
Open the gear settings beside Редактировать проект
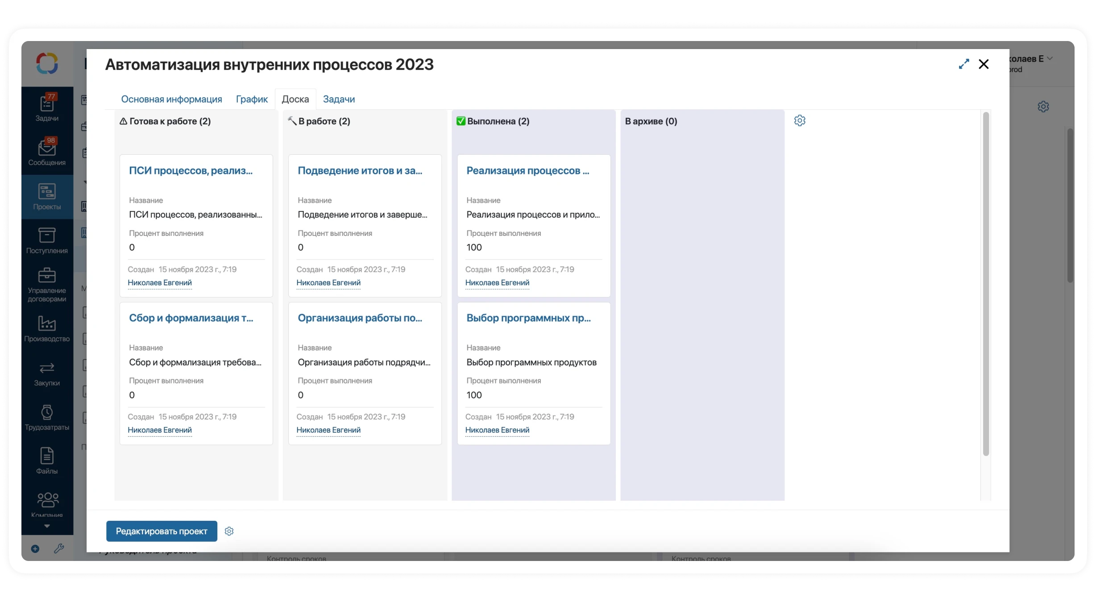[229, 531]
